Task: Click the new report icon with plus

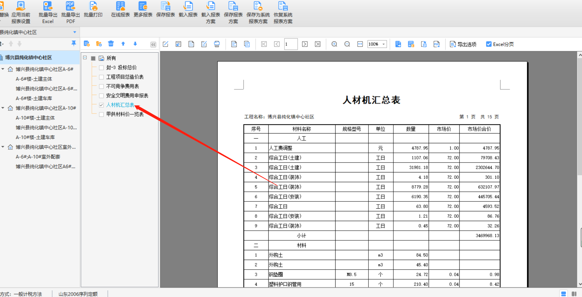Action: 87,44
